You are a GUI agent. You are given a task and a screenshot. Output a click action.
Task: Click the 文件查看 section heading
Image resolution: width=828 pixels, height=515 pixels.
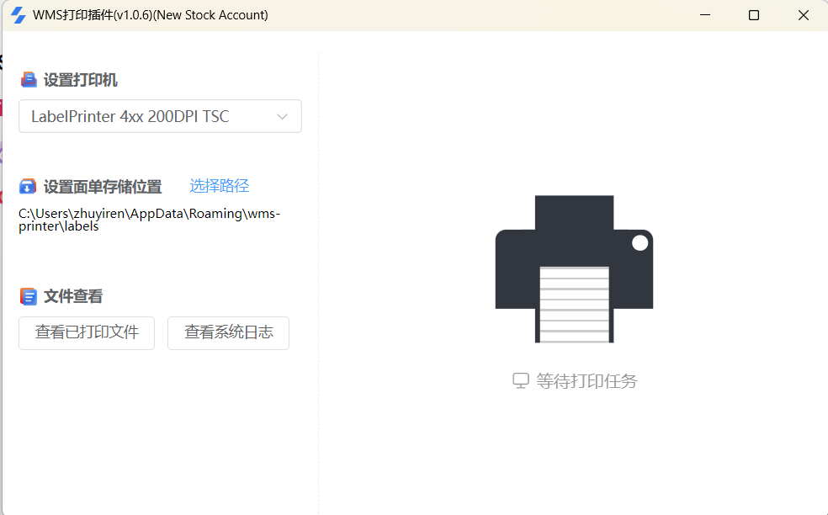click(73, 296)
